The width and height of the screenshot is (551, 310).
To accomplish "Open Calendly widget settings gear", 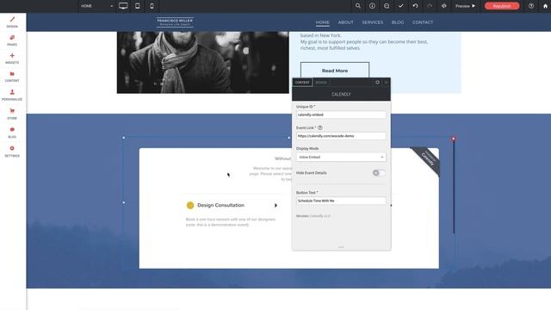I will click(377, 83).
